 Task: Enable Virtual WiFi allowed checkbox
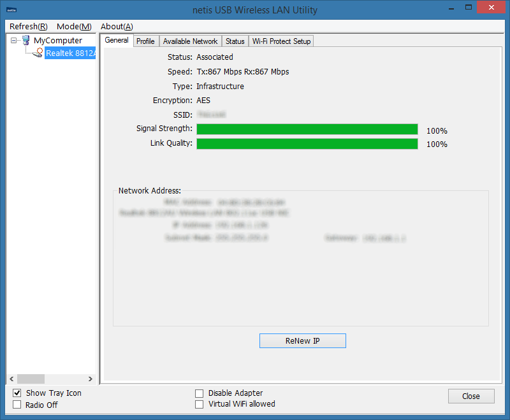[x=199, y=405]
